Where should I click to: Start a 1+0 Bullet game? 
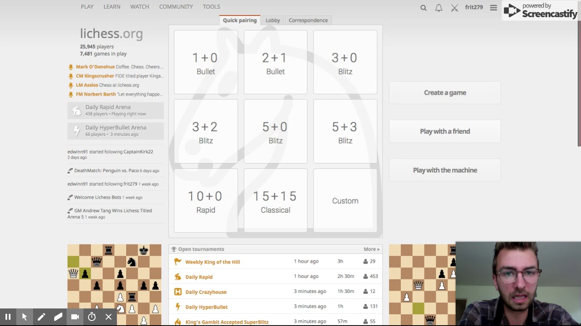[x=206, y=62]
